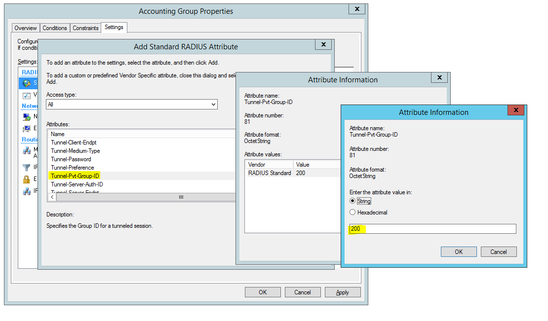Select the Vendor Specific checklist icon
Screen dimensions: 548x321
pyautogui.click(x=27, y=95)
